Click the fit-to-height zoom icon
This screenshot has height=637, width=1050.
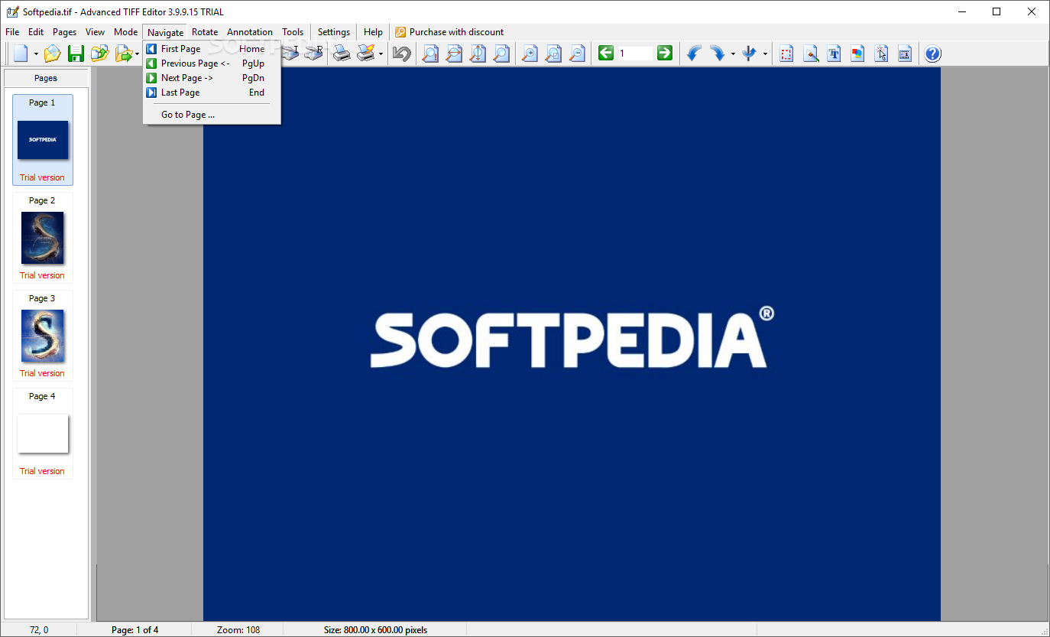click(478, 54)
